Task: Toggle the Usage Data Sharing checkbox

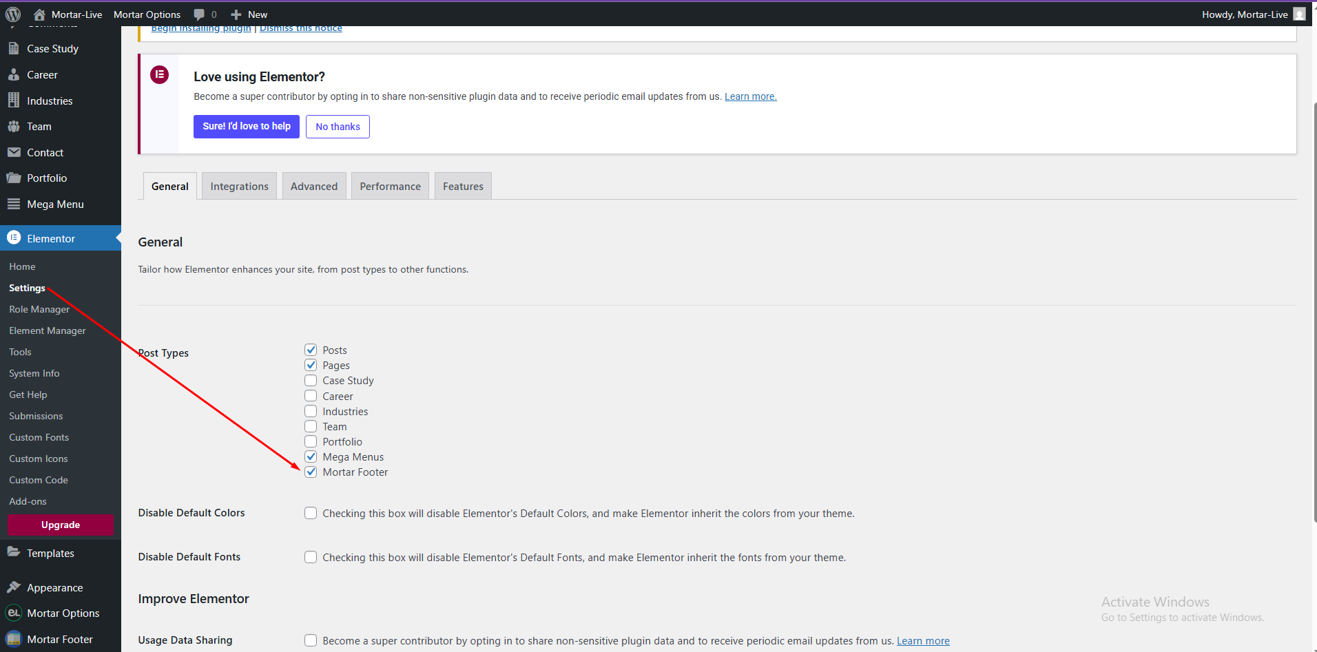Action: (311, 640)
